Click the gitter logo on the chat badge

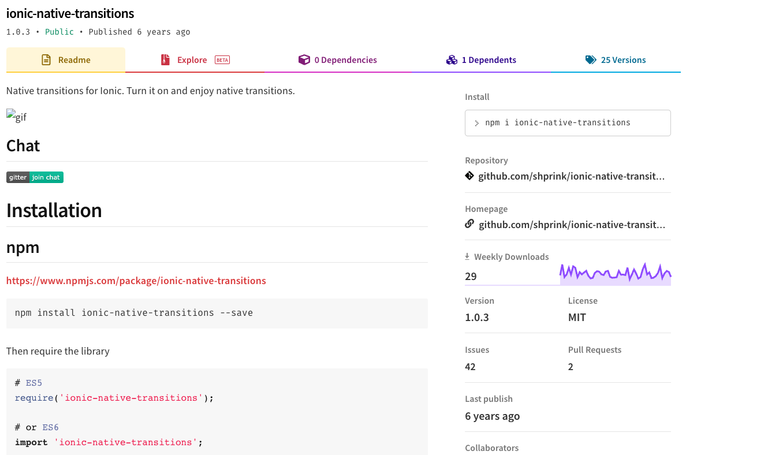(x=17, y=177)
